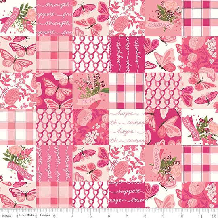Click ruler number 7
This screenshot has width=218, height=218.
pos(127,216)
